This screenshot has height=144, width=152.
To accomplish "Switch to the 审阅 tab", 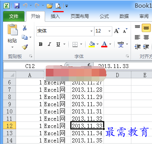I will (144, 16).
